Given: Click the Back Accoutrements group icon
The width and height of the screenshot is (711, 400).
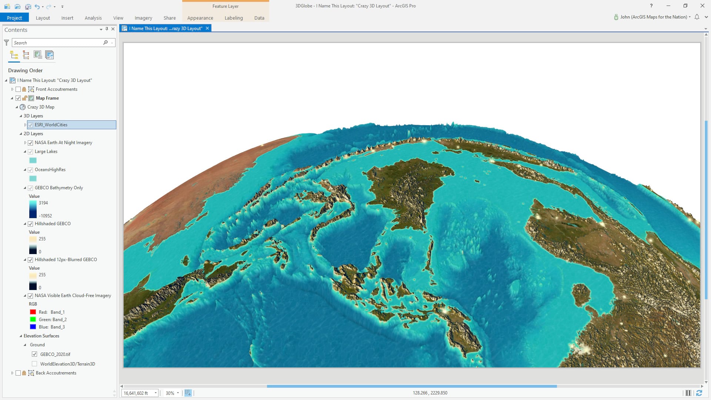Looking at the screenshot, I should pyautogui.click(x=31, y=373).
